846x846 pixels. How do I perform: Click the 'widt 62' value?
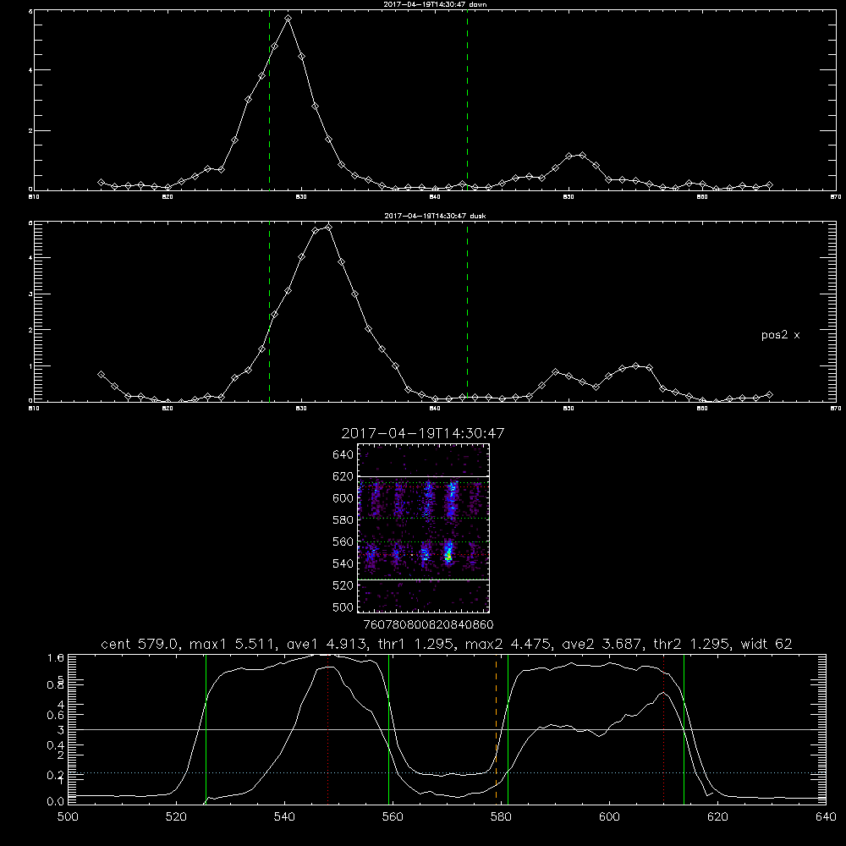click(766, 644)
